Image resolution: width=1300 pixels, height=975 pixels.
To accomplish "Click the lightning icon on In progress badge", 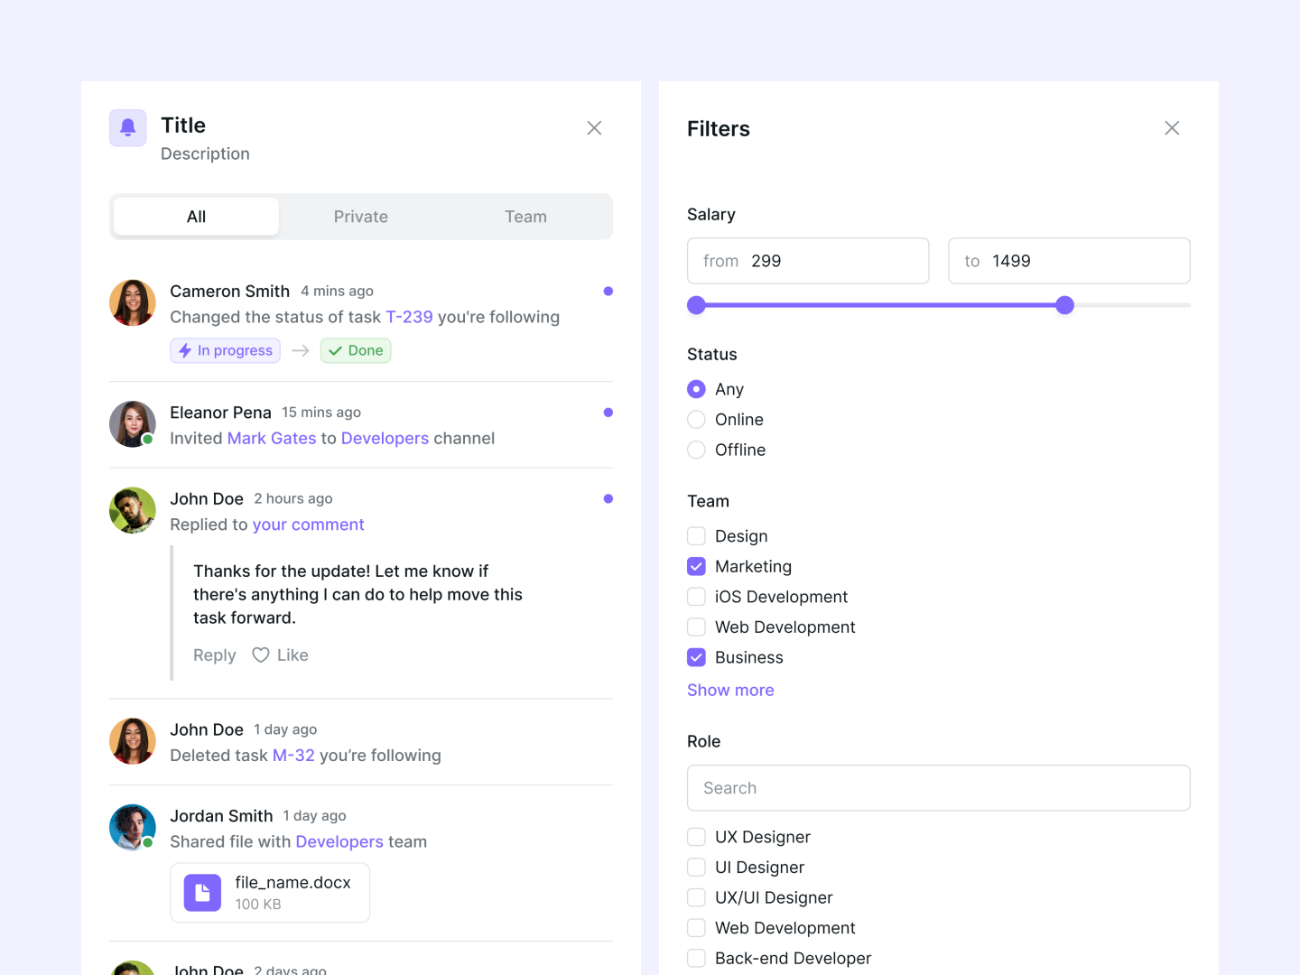I will [185, 350].
